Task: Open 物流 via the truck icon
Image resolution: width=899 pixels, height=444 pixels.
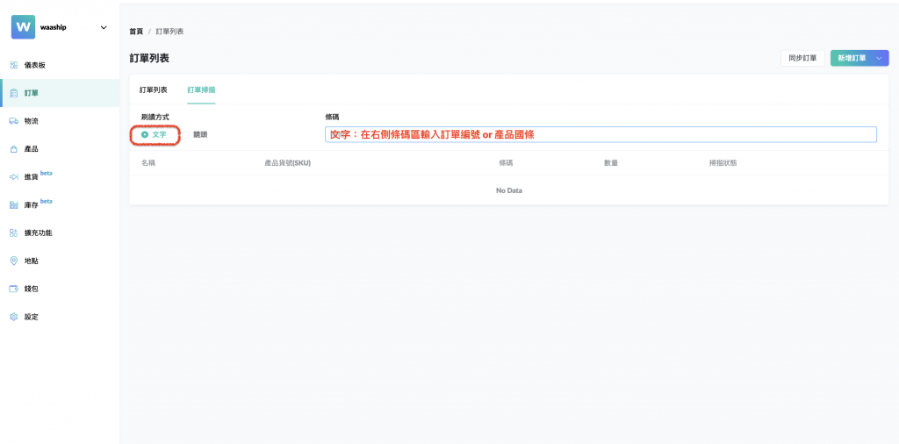Action: 14,121
